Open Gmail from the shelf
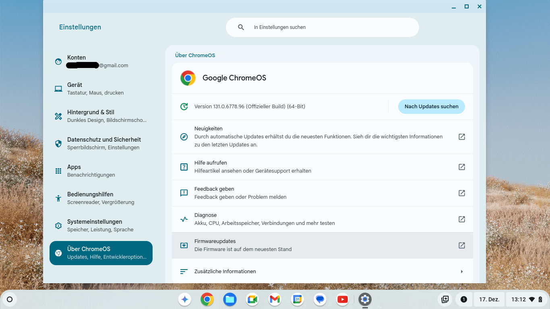This screenshot has width=550, height=309. [275, 299]
